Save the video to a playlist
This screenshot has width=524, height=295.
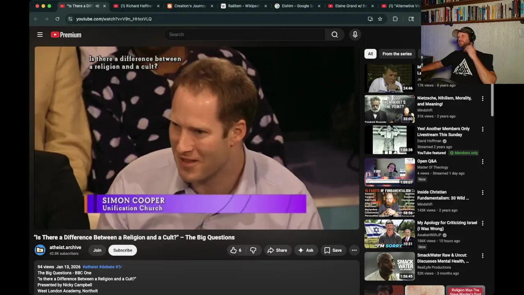point(333,250)
